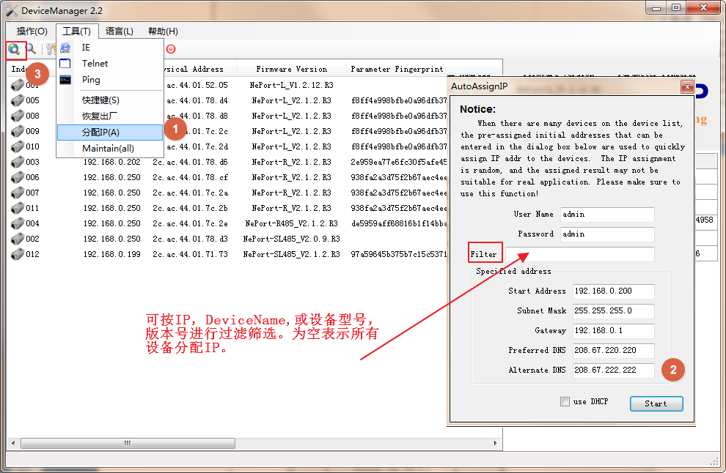Sort by Firmware Version column header
This screenshot has height=473, width=726.
(x=291, y=70)
